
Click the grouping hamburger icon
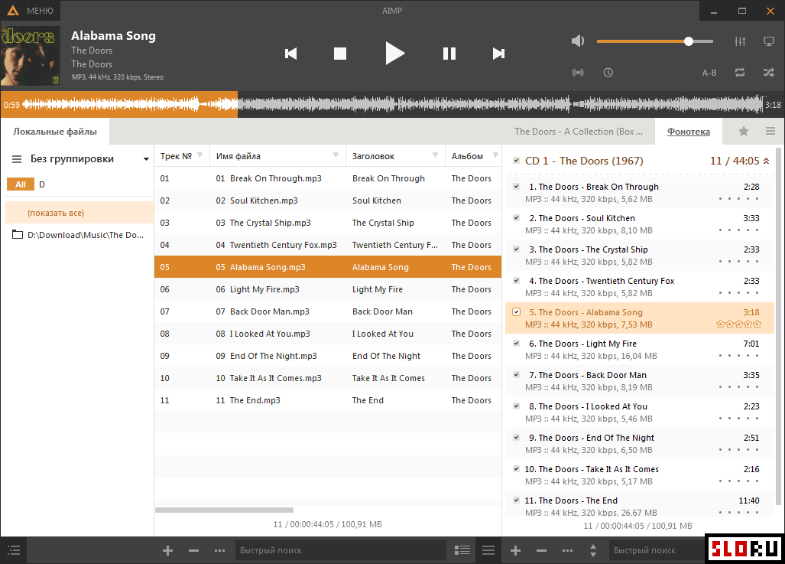pyautogui.click(x=17, y=159)
